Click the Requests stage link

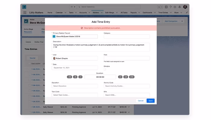(x=28, y=32)
